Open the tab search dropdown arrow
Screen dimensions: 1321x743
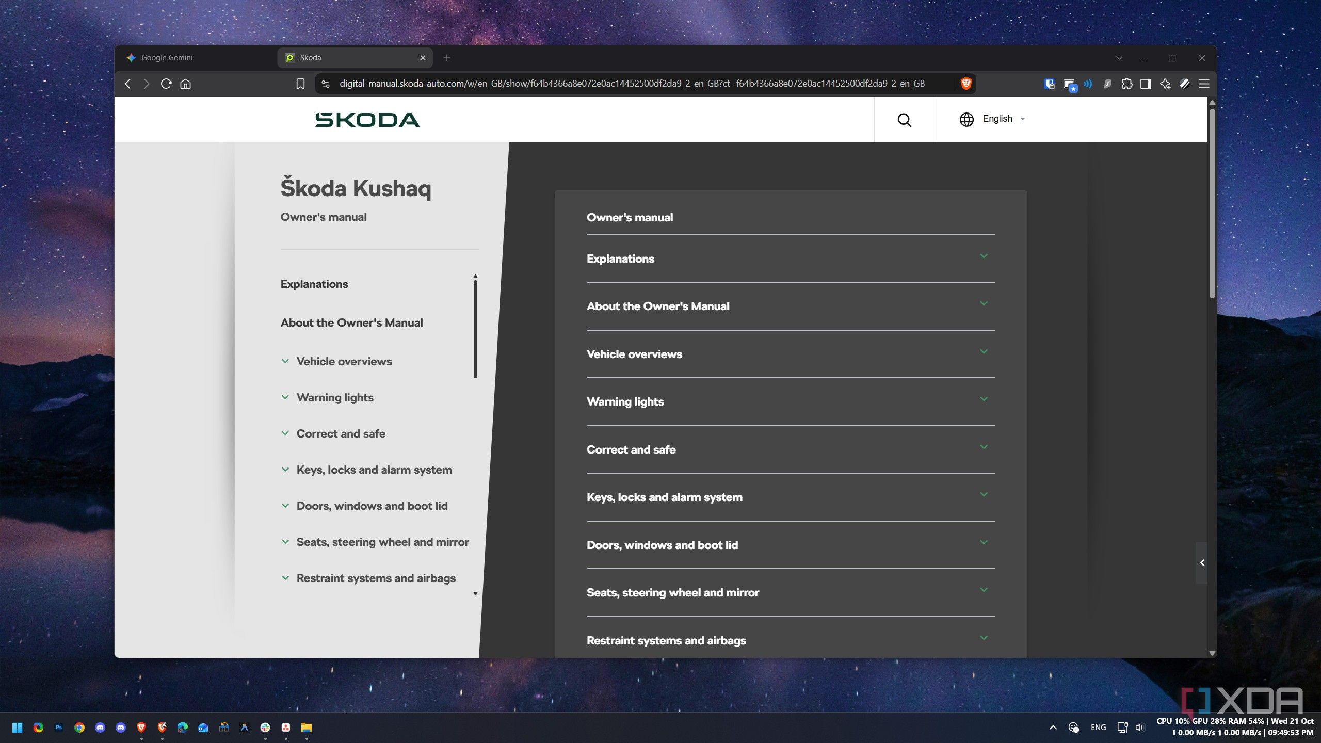pyautogui.click(x=1119, y=58)
